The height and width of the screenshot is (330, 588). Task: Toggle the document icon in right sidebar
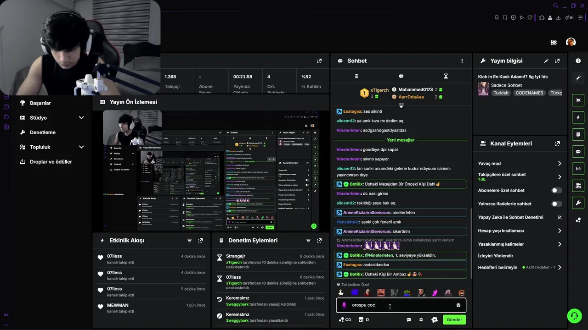578,134
